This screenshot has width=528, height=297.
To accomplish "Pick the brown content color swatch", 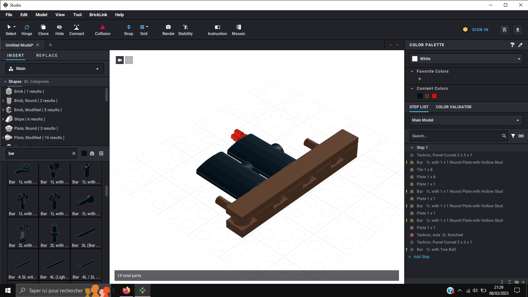I will click(x=427, y=96).
